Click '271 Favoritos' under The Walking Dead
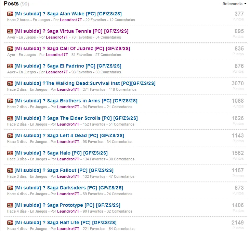The width and height of the screenshot is (250, 231). [94, 89]
